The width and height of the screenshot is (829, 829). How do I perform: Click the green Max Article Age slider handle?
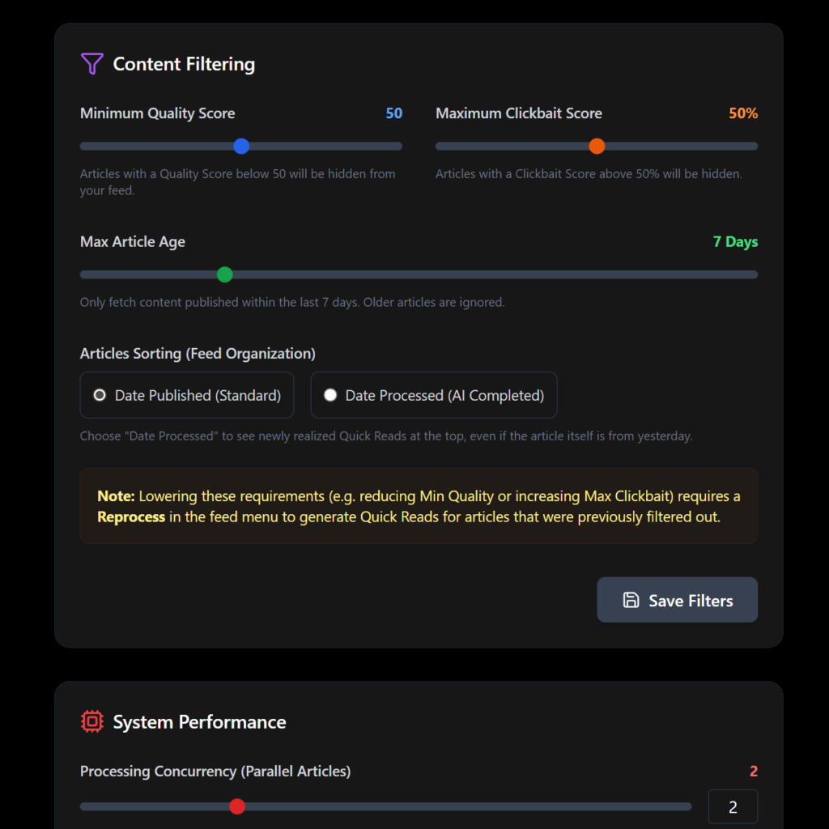[225, 274]
